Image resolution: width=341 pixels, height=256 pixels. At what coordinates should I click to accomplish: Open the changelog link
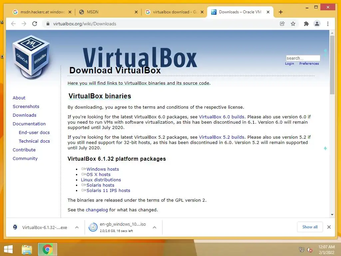[97, 210]
